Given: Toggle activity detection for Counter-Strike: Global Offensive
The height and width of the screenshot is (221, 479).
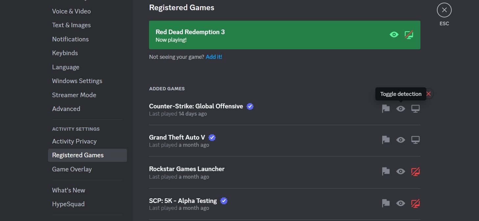Looking at the screenshot, I should pos(401,109).
